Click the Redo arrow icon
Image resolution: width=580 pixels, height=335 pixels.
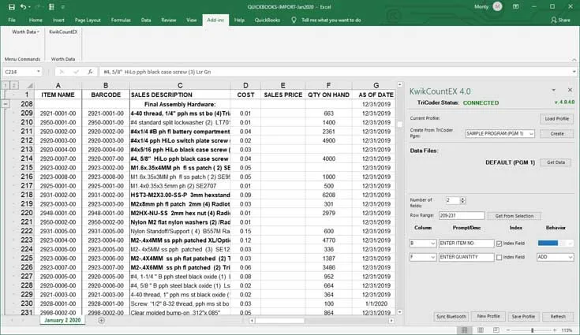37,6
